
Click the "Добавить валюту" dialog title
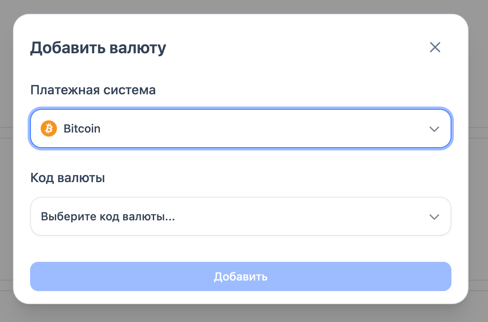pos(98,48)
